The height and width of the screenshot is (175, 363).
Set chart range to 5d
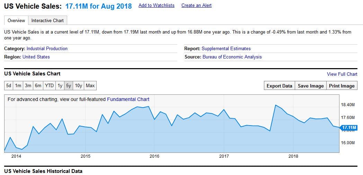[x=9, y=85]
